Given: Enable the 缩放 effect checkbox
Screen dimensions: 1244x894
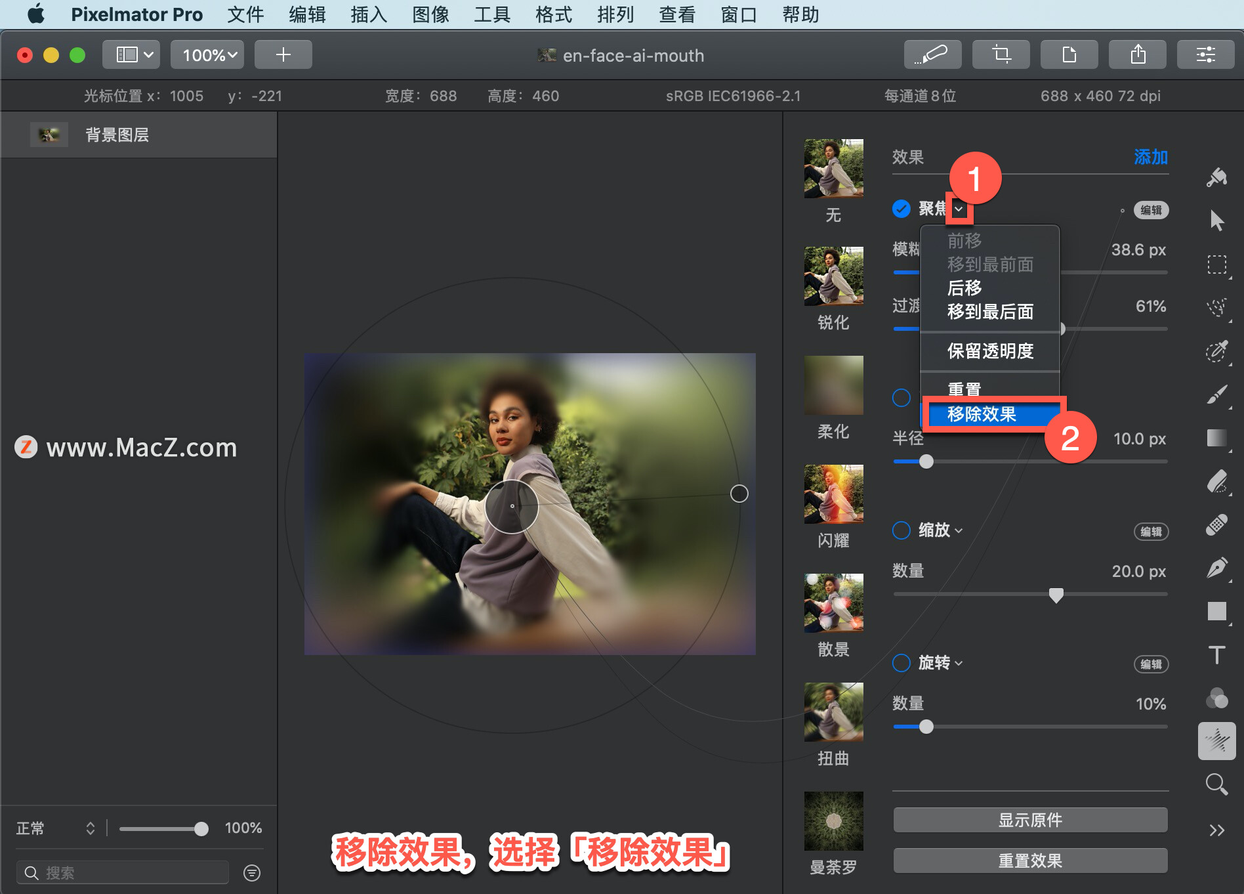Looking at the screenshot, I should click(x=902, y=530).
